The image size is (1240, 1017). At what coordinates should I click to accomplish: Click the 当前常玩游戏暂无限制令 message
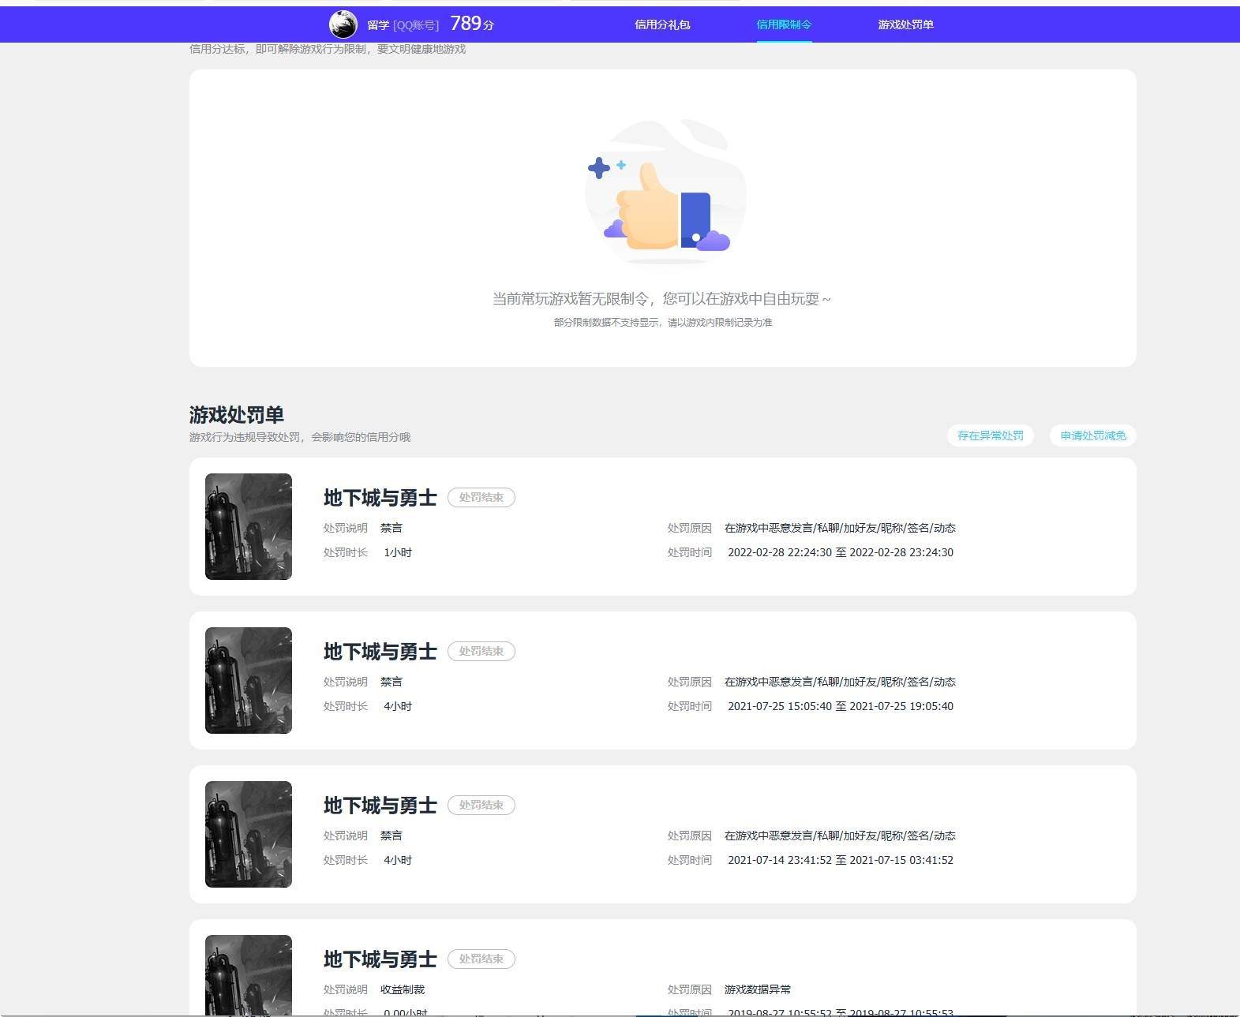point(661,299)
